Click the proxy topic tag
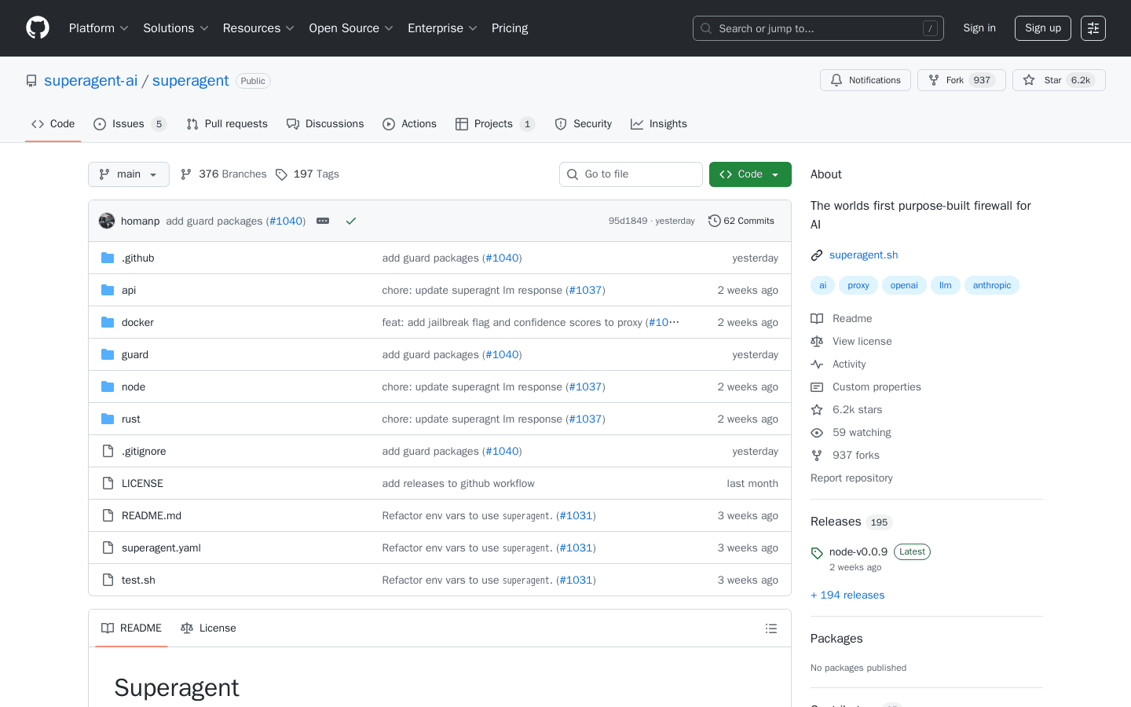 (858, 285)
